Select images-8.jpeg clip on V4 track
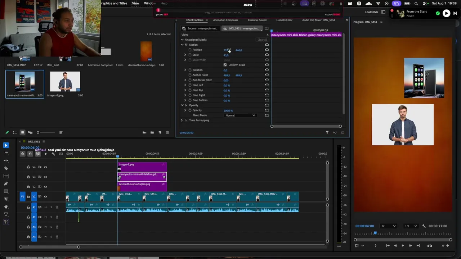Screen dimensions: 461x259 coord(142,167)
